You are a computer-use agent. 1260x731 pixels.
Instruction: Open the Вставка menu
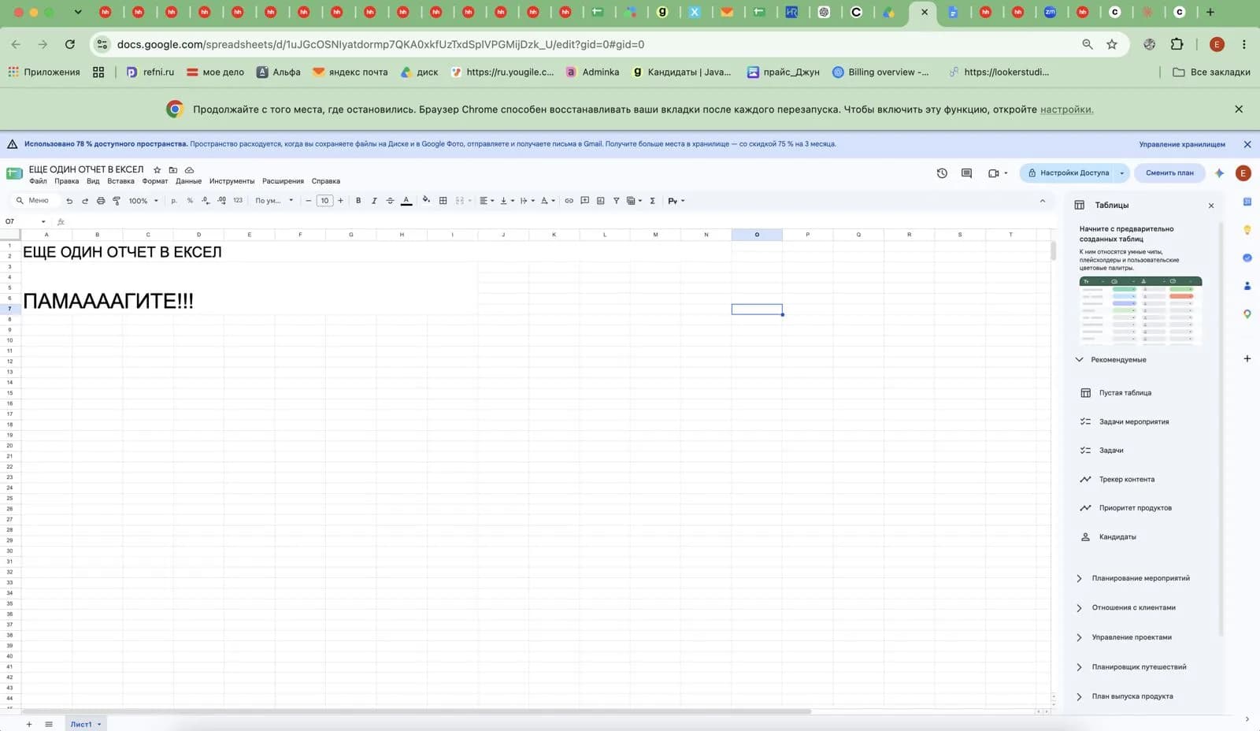[x=120, y=181]
